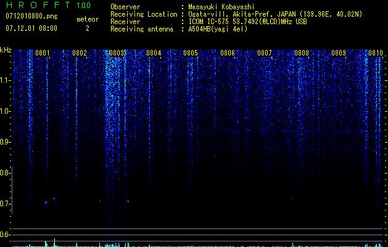Click the Receiver ICOM IC-575 line

point(247,22)
